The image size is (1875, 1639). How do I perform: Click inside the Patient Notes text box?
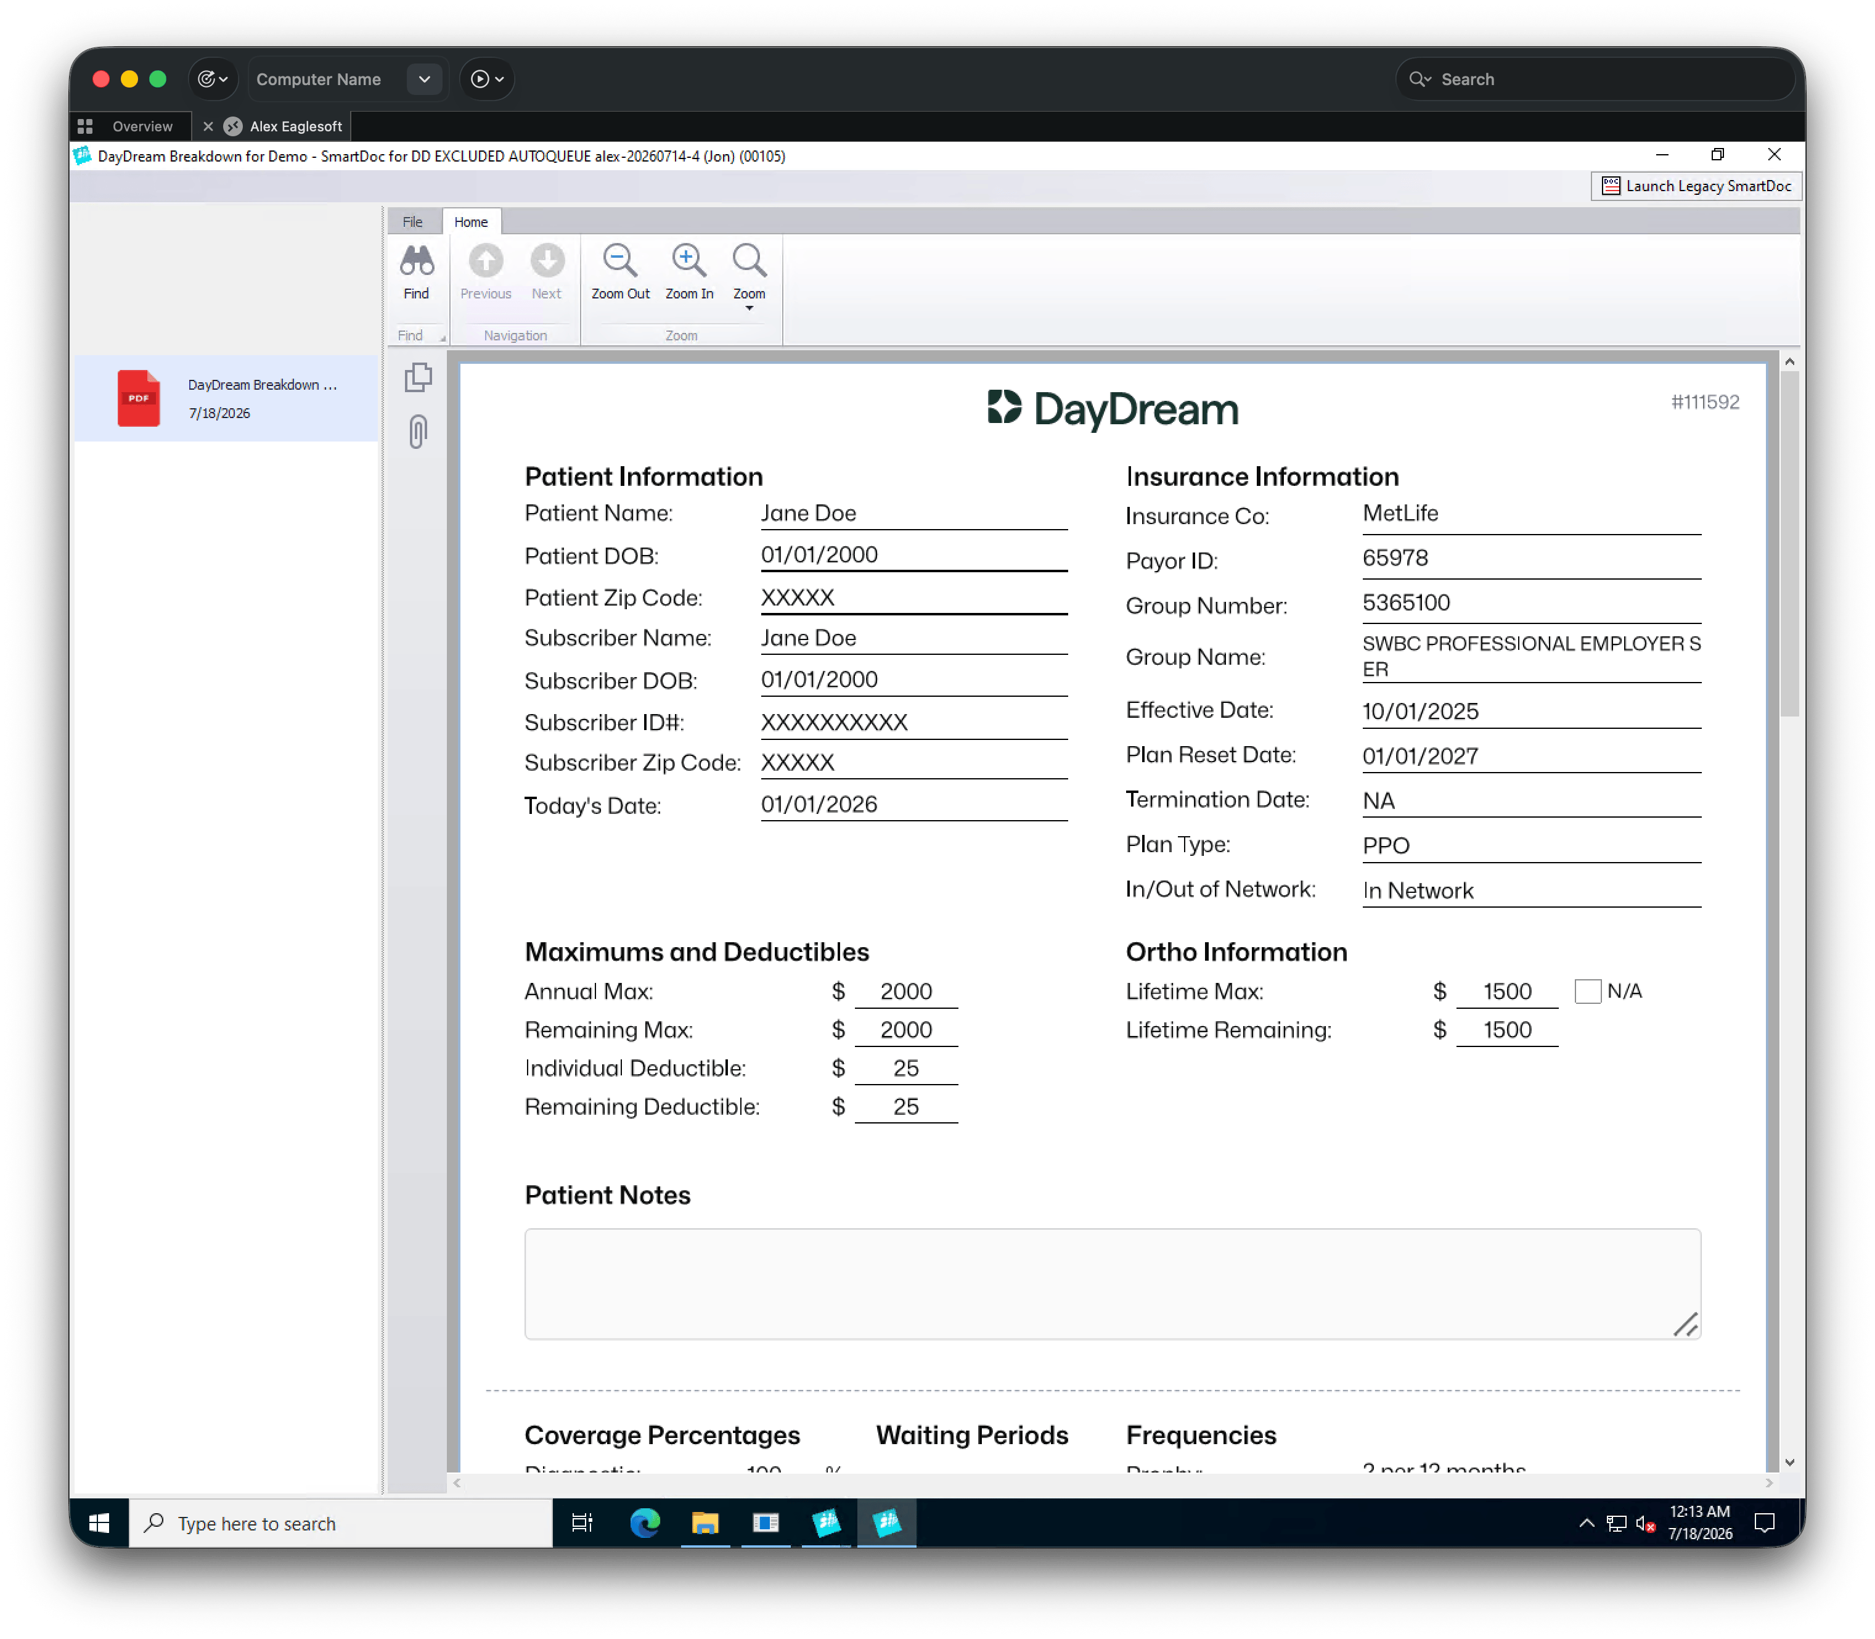1113,1284
